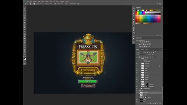
Task: Open the Swatches panel menu
Action: [x=162, y=8]
